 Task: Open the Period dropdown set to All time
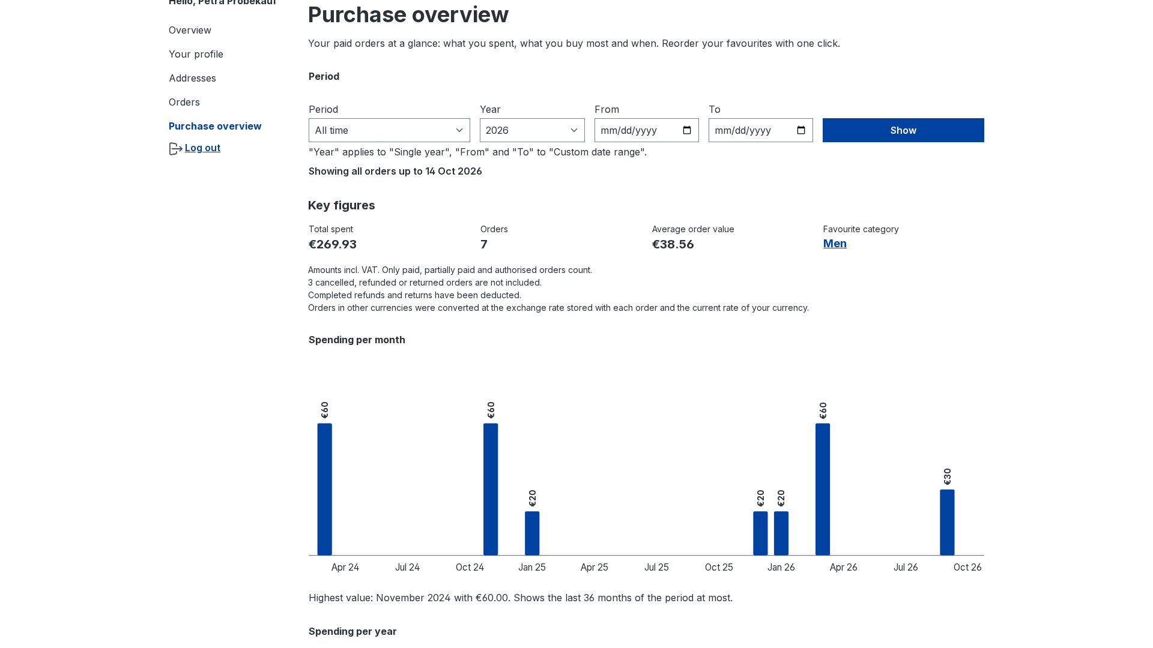point(389,130)
